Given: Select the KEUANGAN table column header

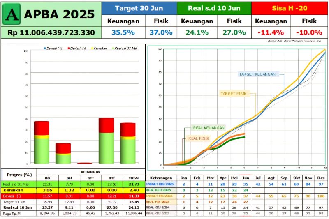Looking at the screenshot, I should [90, 172].
